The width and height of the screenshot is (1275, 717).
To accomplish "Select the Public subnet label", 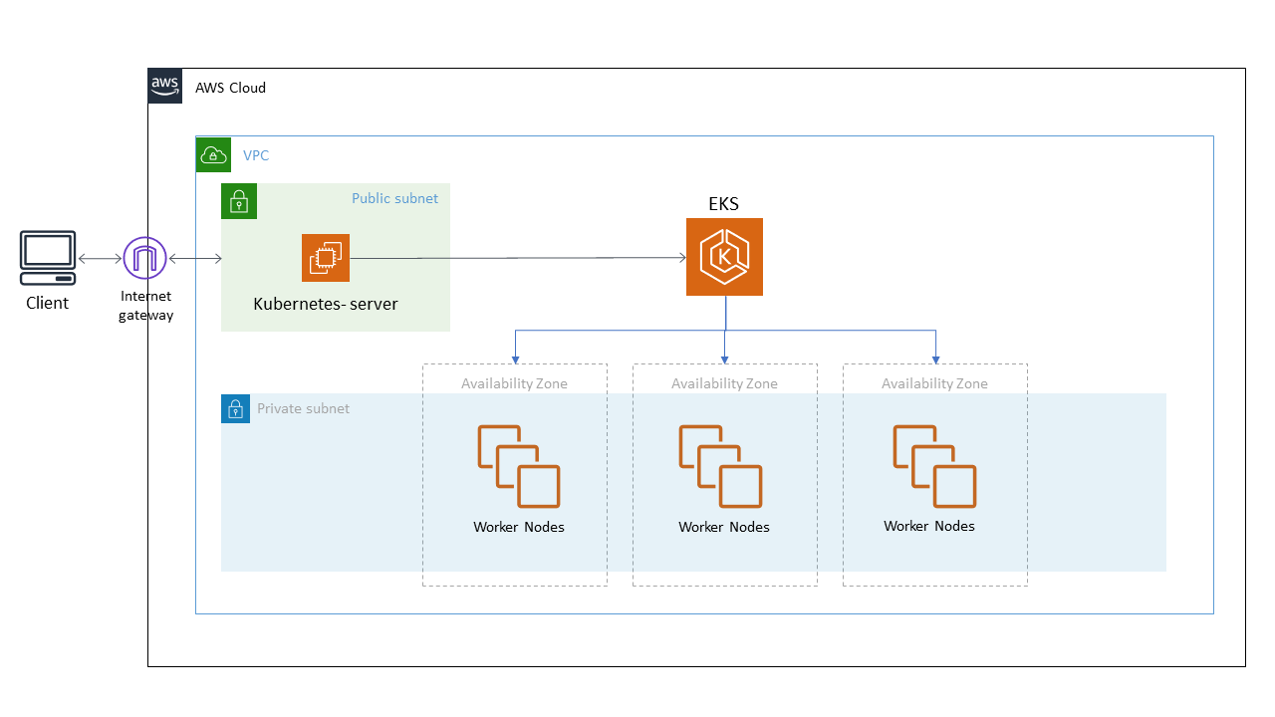I will click(394, 198).
